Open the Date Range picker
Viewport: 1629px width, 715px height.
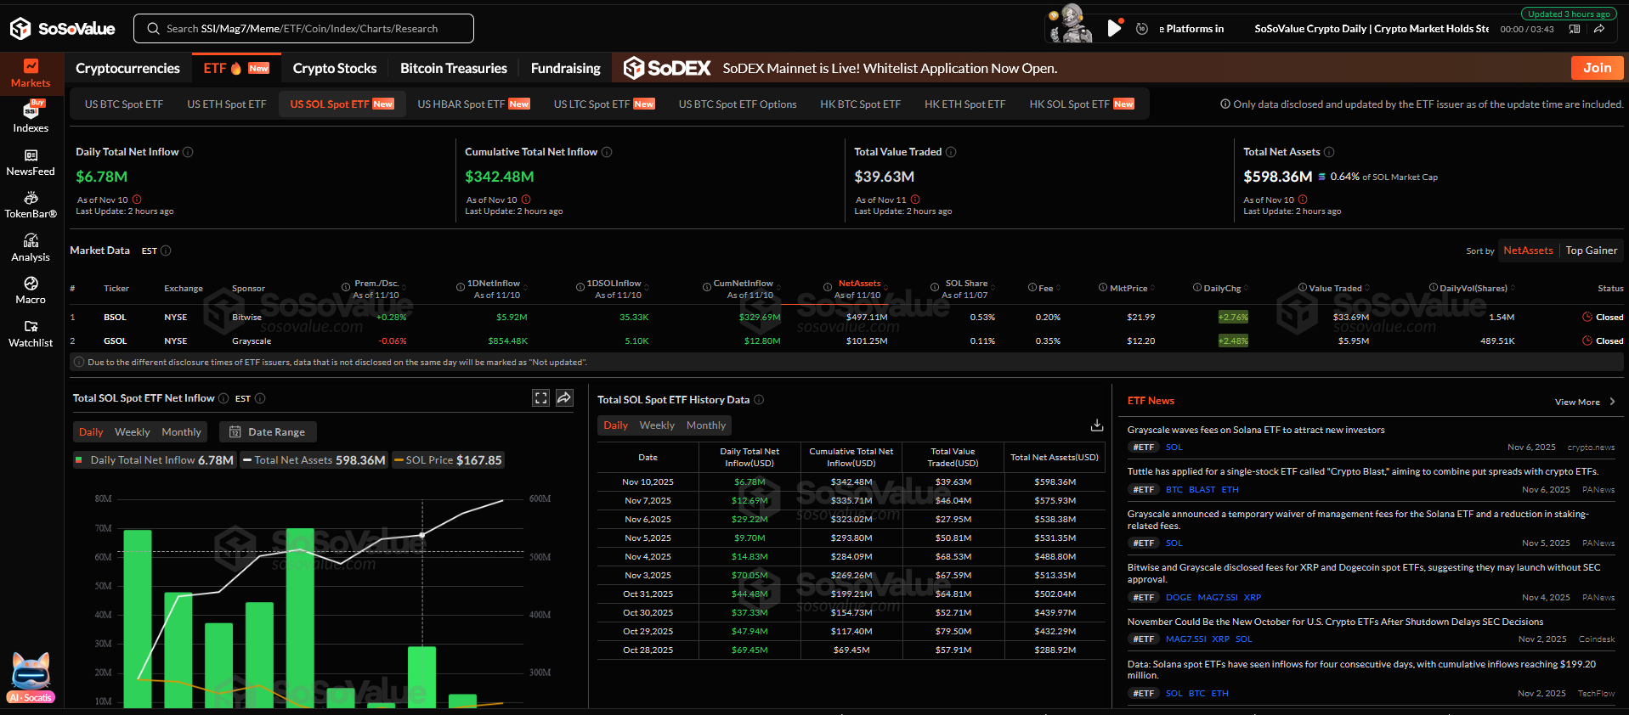(x=268, y=432)
